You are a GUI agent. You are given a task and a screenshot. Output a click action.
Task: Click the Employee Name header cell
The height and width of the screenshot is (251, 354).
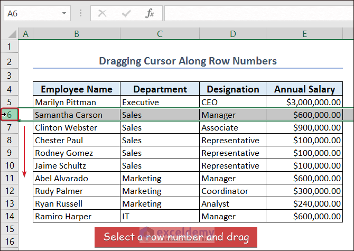click(77, 89)
